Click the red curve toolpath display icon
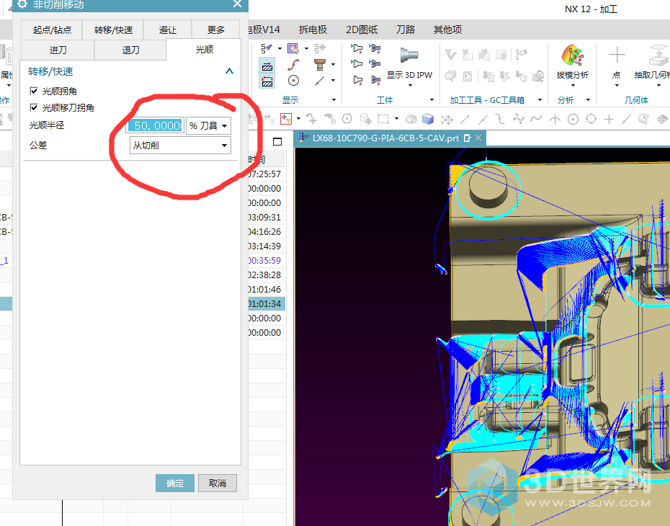The height and width of the screenshot is (526, 670). pyautogui.click(x=293, y=65)
